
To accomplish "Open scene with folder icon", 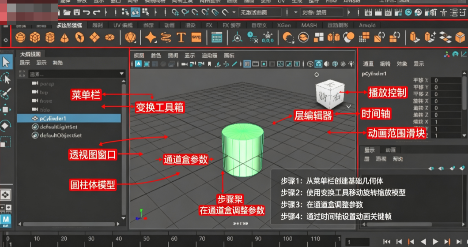I will [x=67, y=12].
